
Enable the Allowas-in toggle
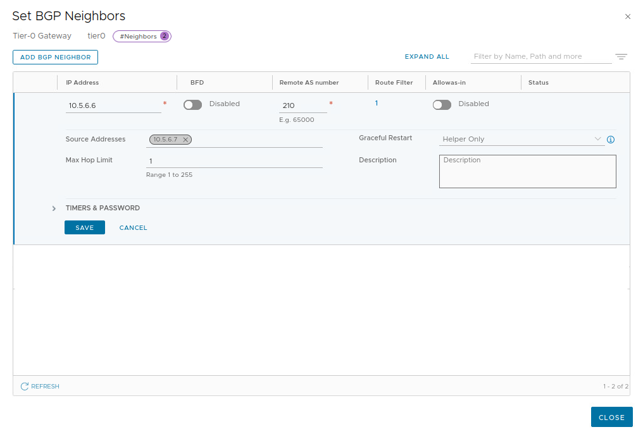click(442, 105)
